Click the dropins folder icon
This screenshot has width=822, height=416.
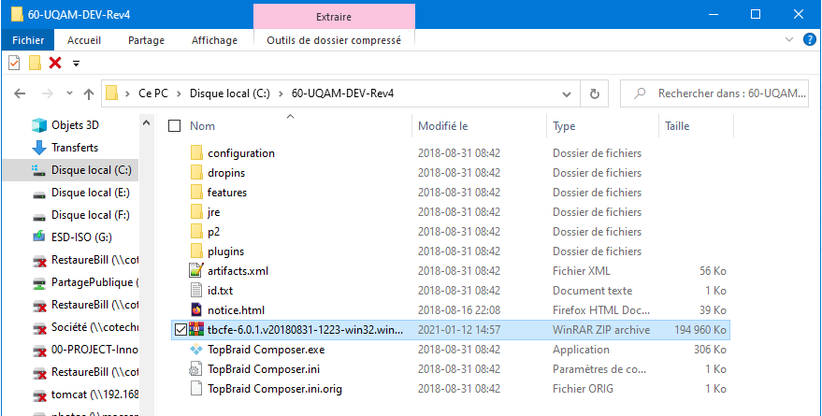pos(196,172)
